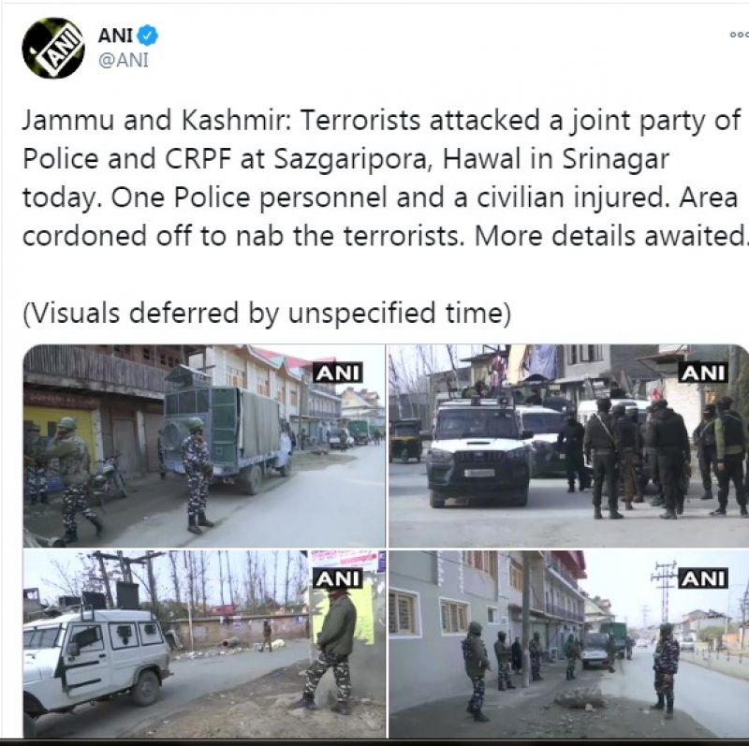This screenshot has width=749, height=746.
Task: Open the tweet's more options dots
Action: pyautogui.click(x=739, y=35)
